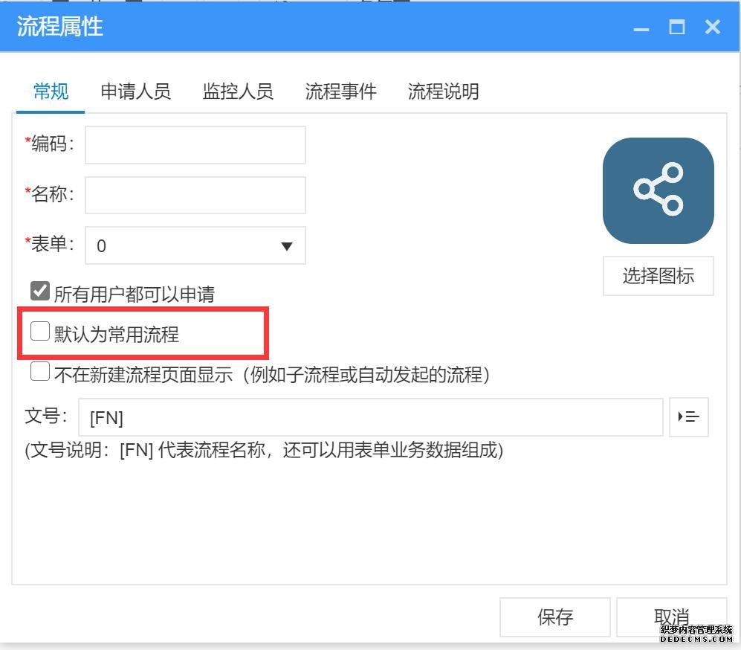Click the 文号说明 hint text

264,450
